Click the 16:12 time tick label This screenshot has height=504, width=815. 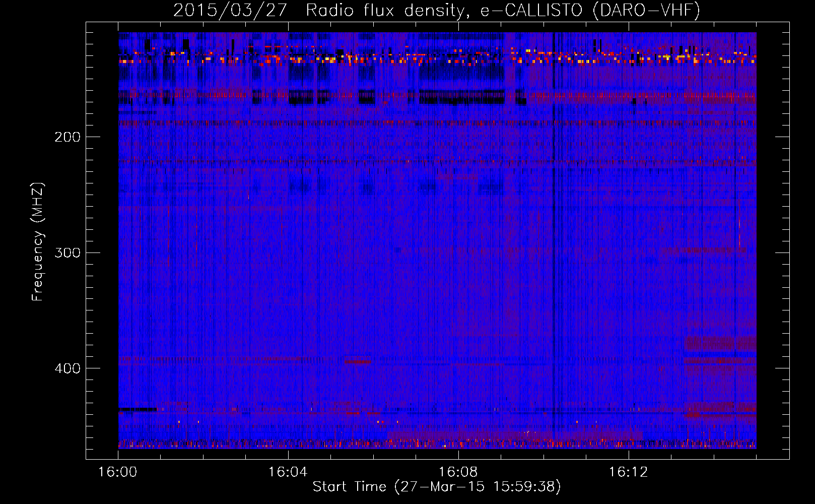[x=628, y=472]
